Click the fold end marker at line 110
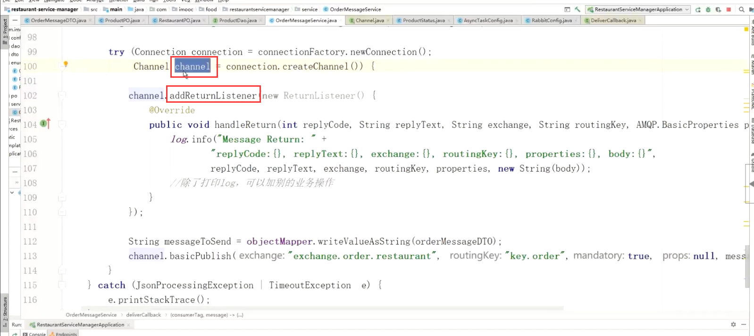Viewport: 754px width, 336px height. tap(62, 213)
